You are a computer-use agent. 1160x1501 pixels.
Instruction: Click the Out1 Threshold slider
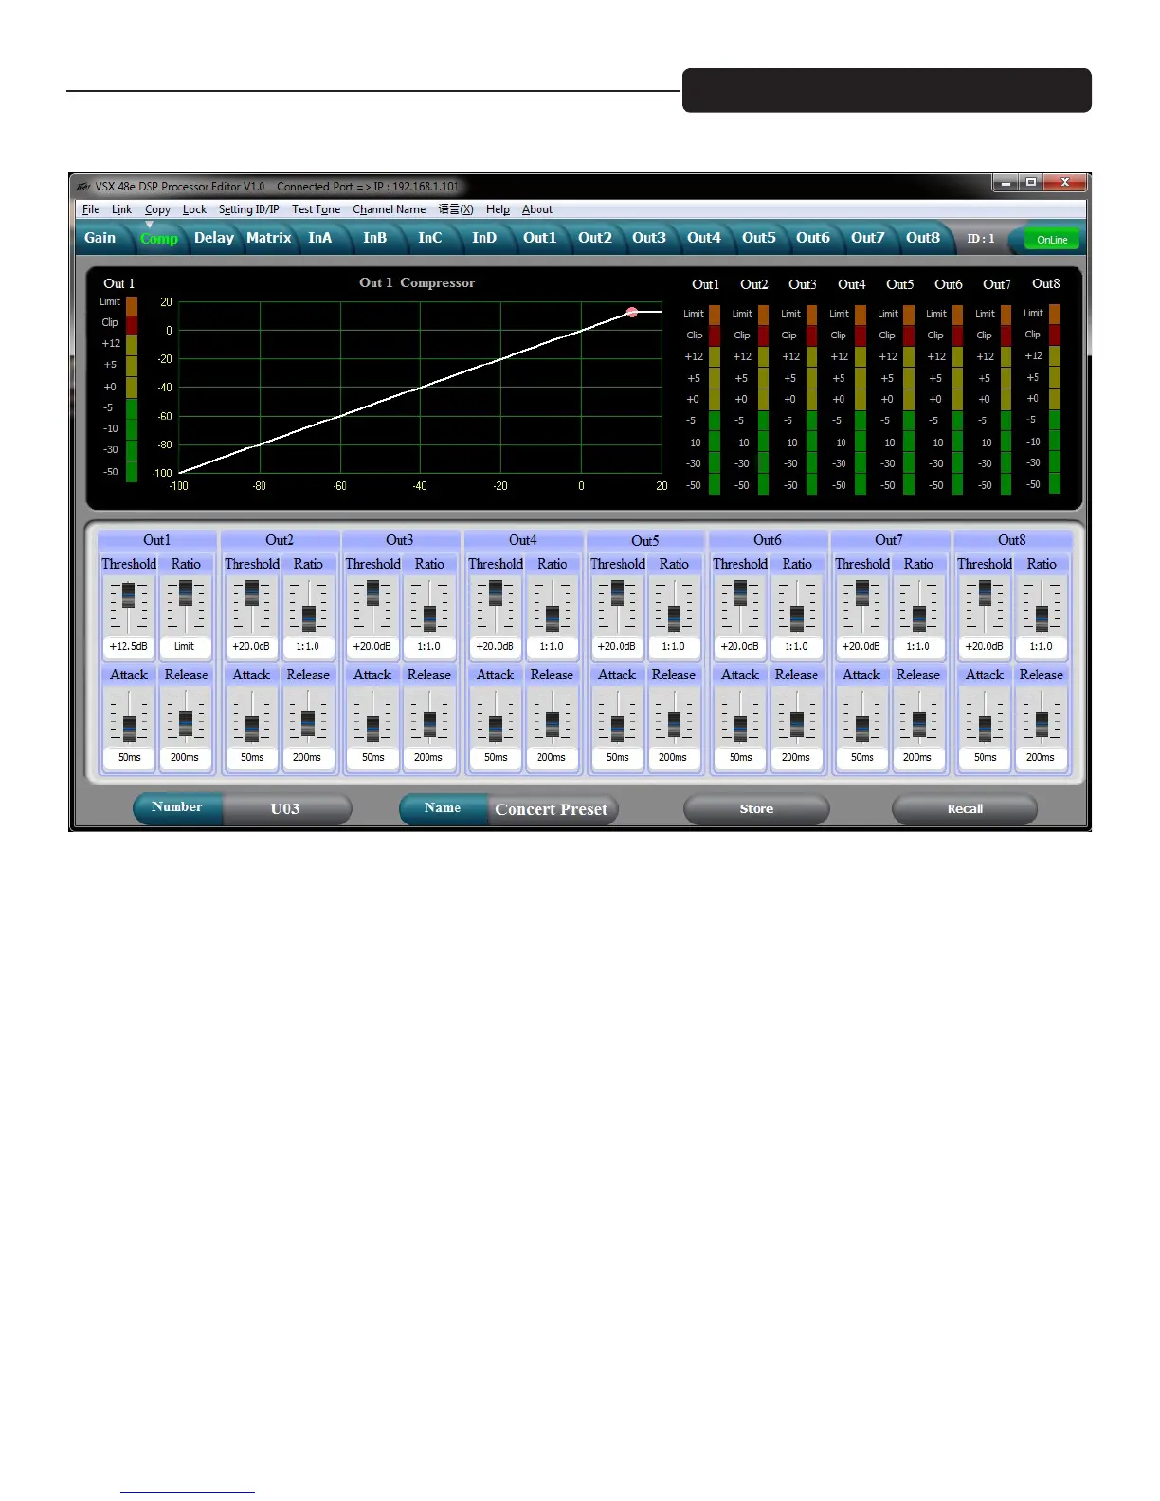(x=129, y=596)
